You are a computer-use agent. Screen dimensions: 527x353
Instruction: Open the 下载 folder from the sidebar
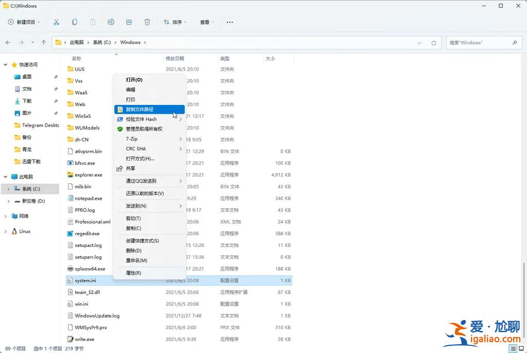pos(28,101)
